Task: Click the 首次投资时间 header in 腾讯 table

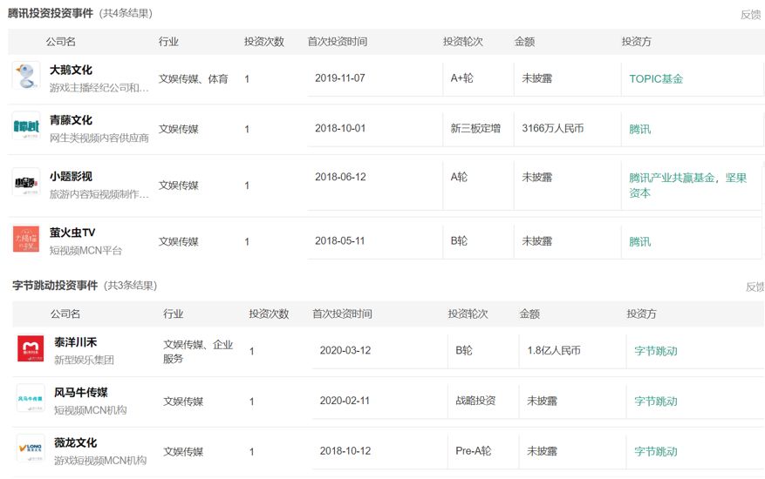Action: coord(338,42)
